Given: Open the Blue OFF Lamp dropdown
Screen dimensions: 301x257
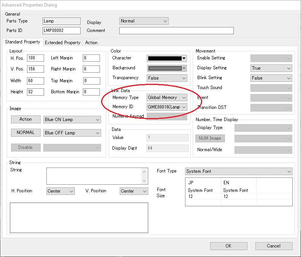Looking at the screenshot, I should (72, 133).
